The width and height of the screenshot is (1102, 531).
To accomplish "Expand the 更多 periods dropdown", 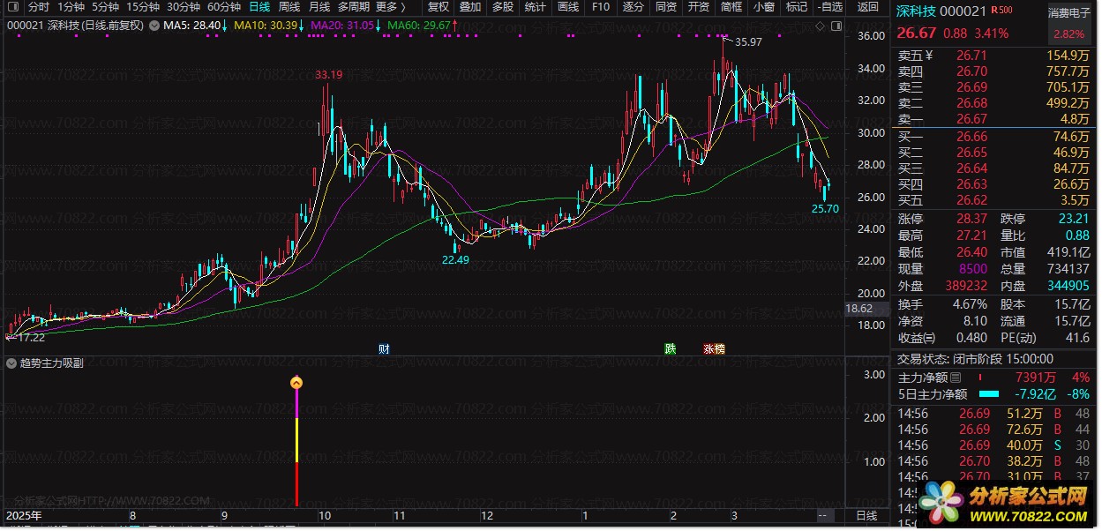I will click(x=391, y=7).
